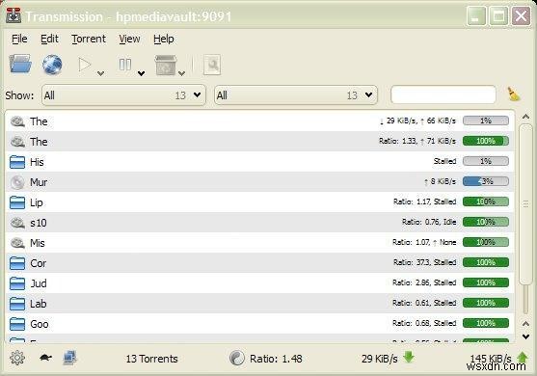Click the Ratio statistics icon in status bar
This screenshot has height=376, width=537.
coord(237,359)
